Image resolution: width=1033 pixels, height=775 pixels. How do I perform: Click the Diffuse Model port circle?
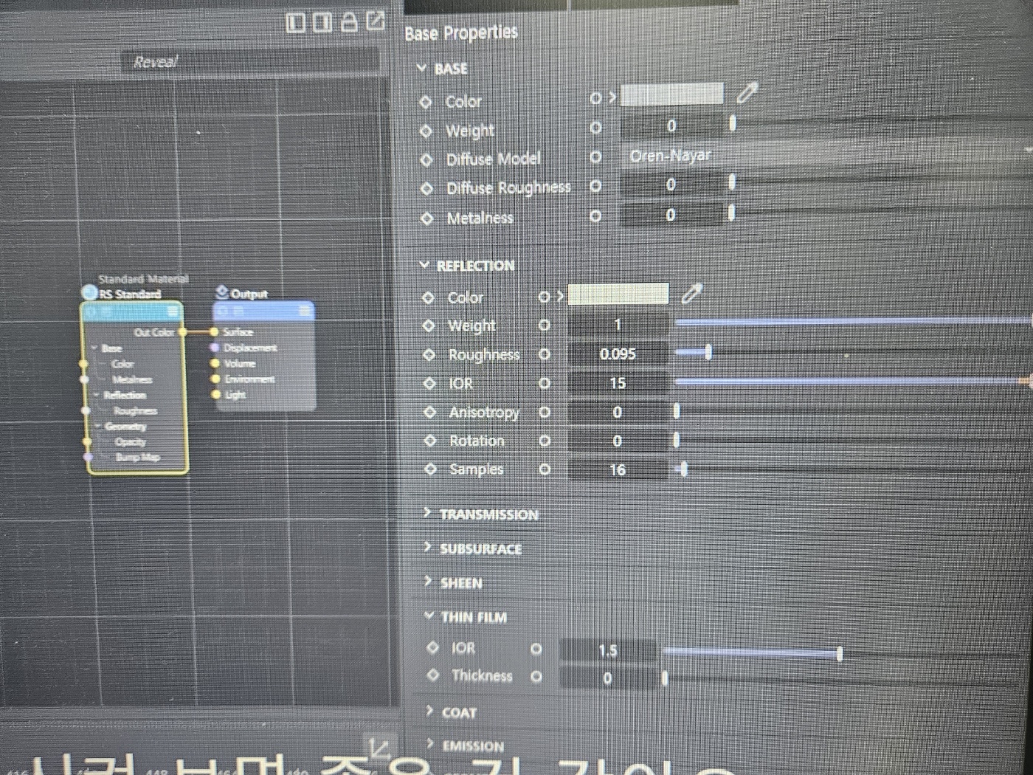[595, 157]
